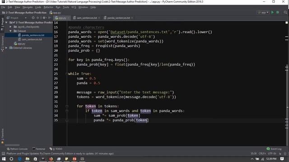289x162 pixels.
Task: Close the sam_sentences.txt tab
Action: (x=99, y=18)
